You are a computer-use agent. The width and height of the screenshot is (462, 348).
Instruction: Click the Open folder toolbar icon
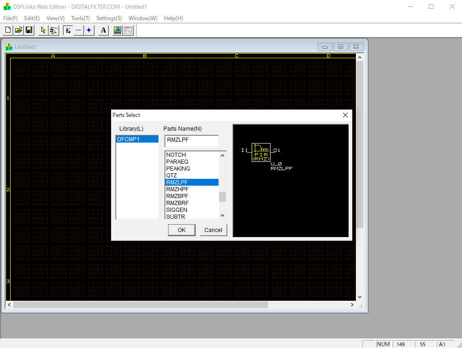point(18,30)
